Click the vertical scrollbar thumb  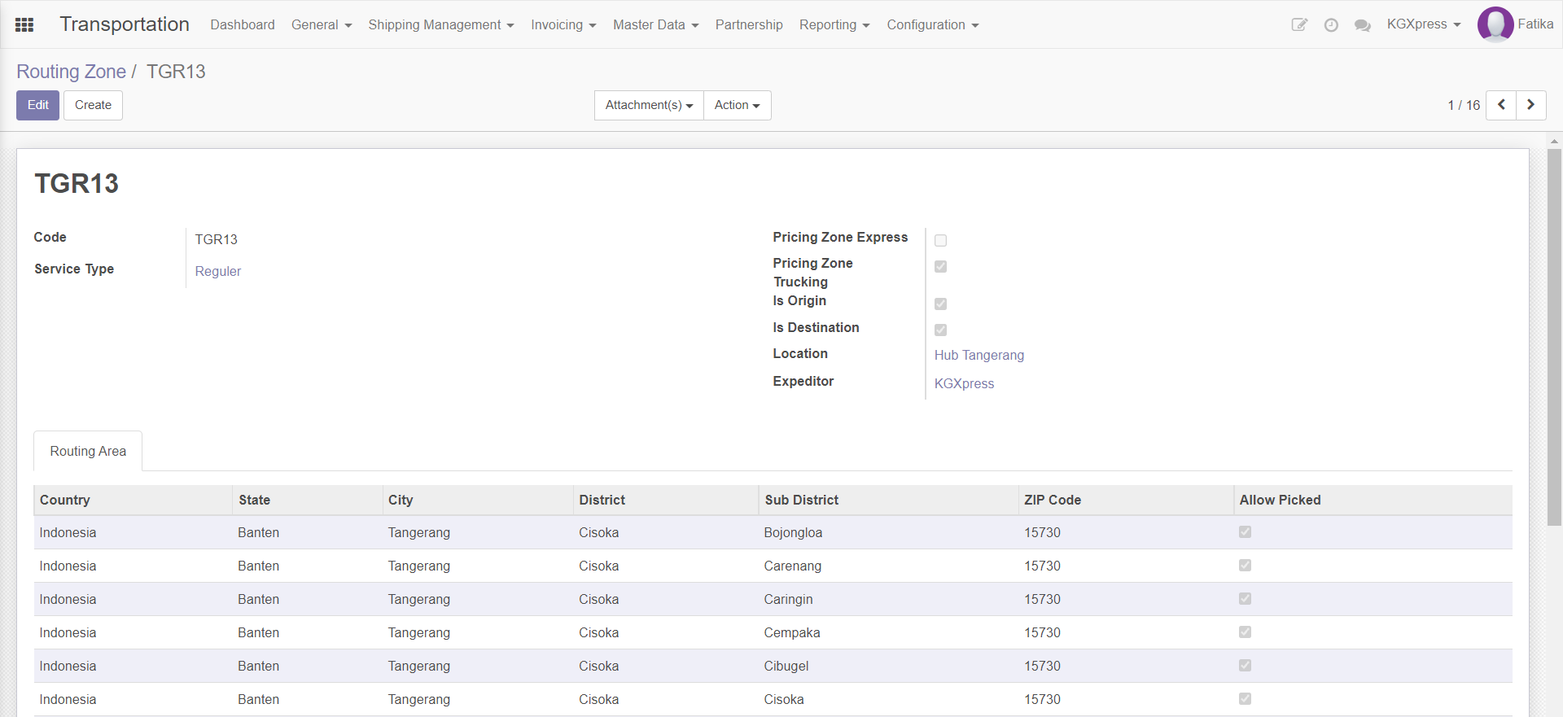point(1554,337)
